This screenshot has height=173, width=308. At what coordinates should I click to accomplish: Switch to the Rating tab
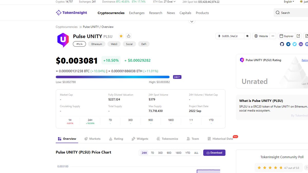116,139
